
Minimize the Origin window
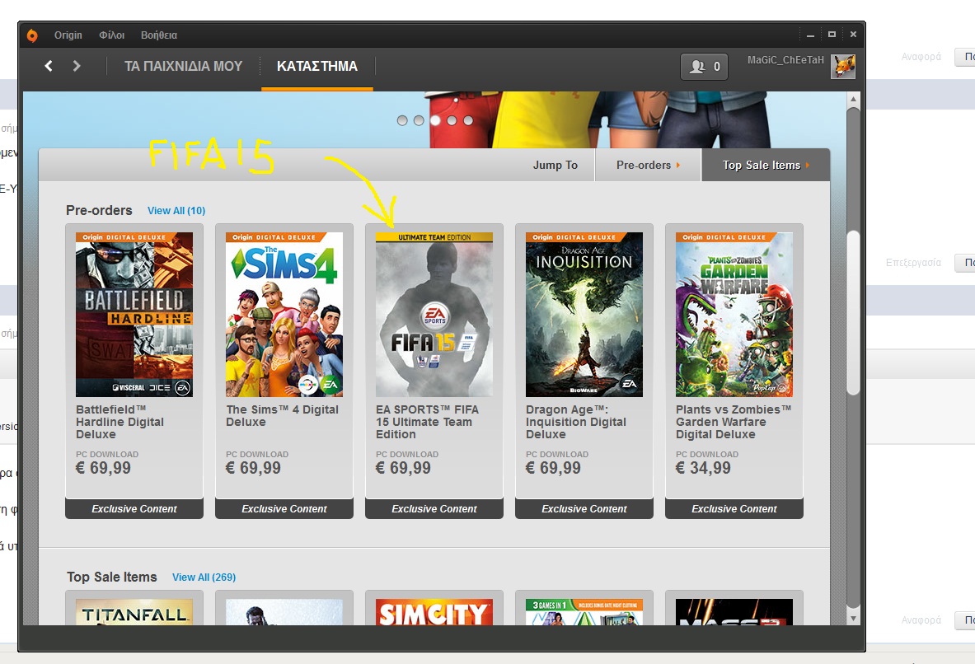[x=810, y=35]
